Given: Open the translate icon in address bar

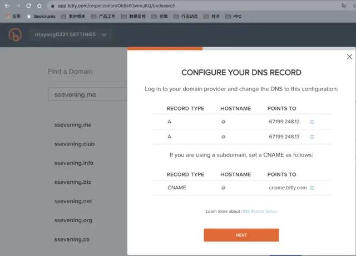Looking at the screenshot, I should [x=344, y=6].
